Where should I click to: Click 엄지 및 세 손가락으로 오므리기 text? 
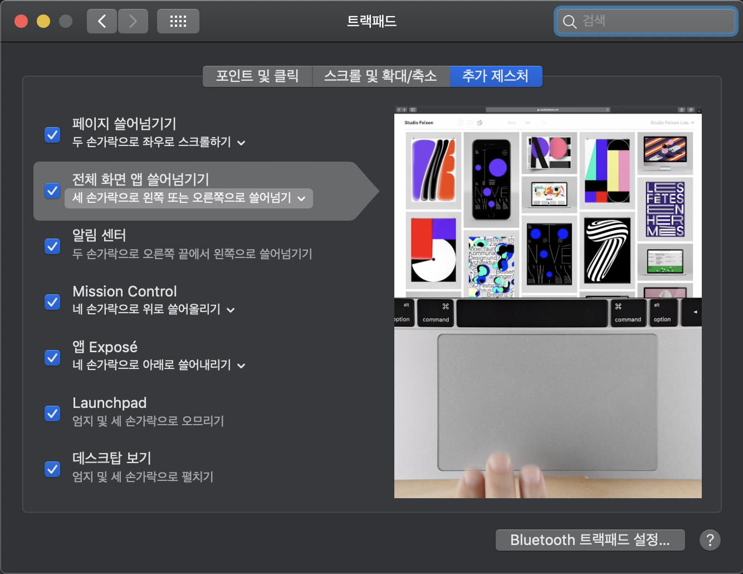[x=148, y=421]
